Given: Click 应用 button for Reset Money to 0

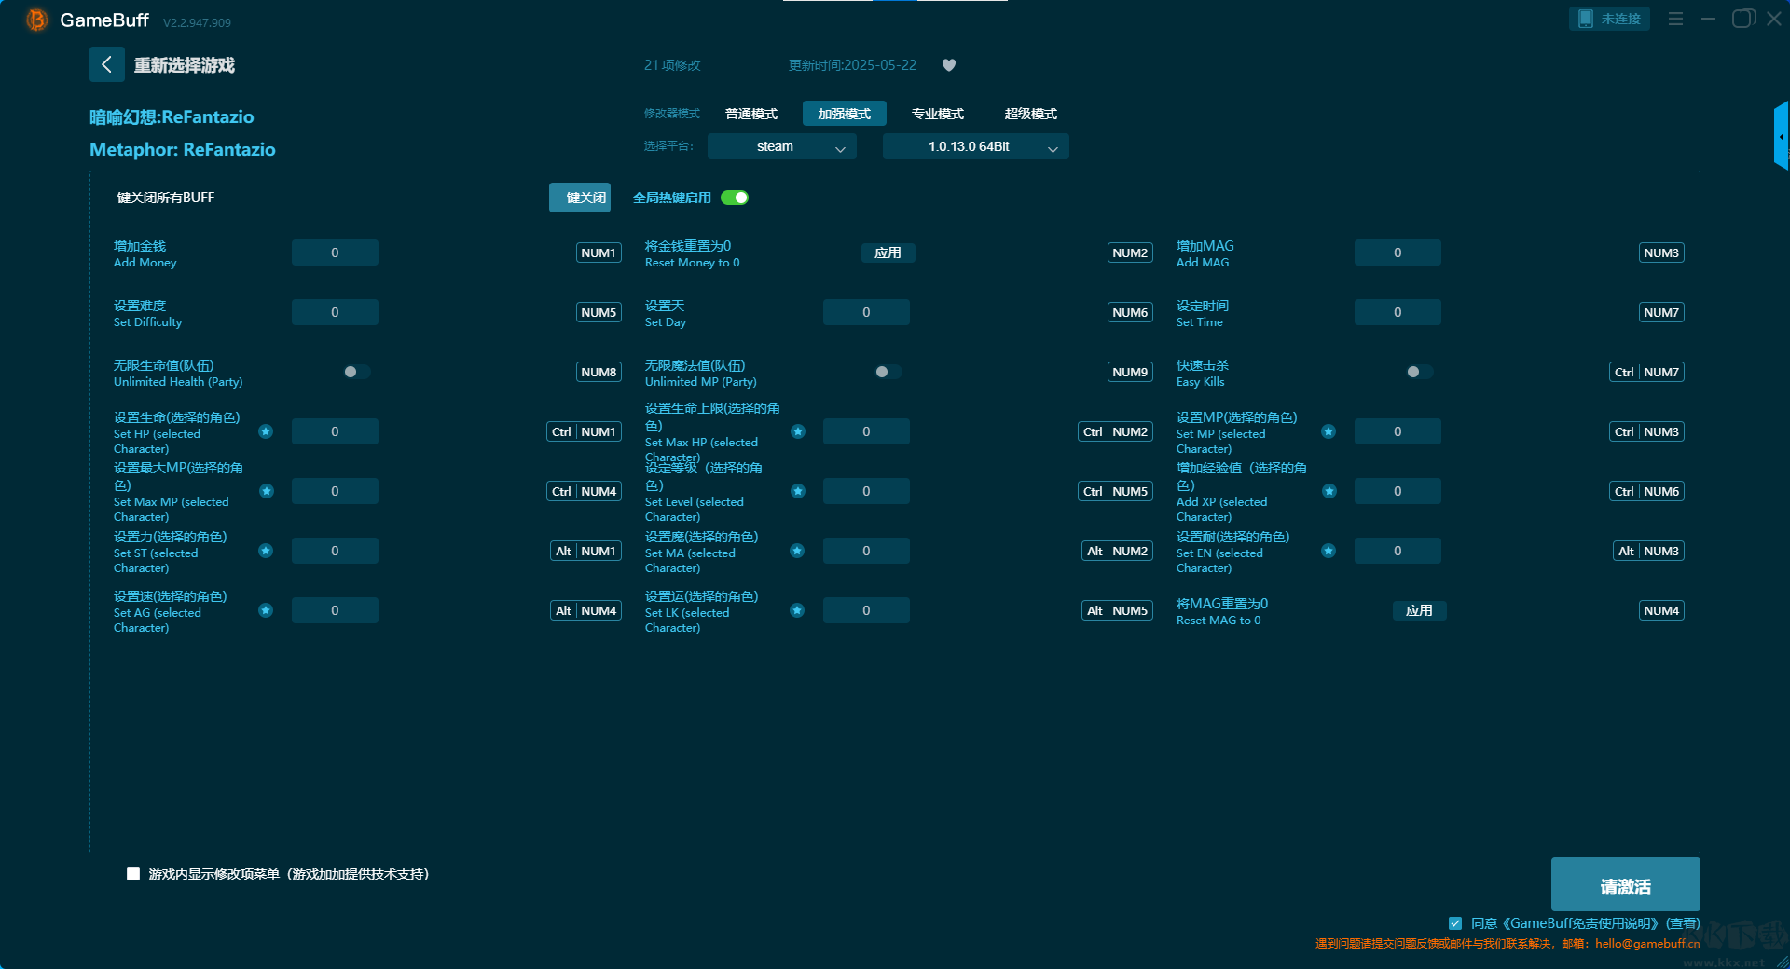Looking at the screenshot, I should click(x=888, y=252).
